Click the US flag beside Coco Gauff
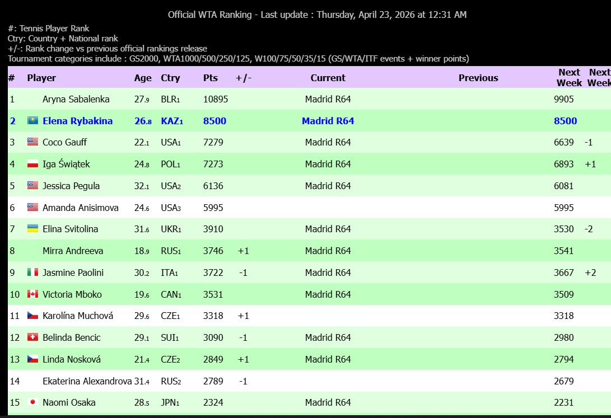 click(32, 142)
